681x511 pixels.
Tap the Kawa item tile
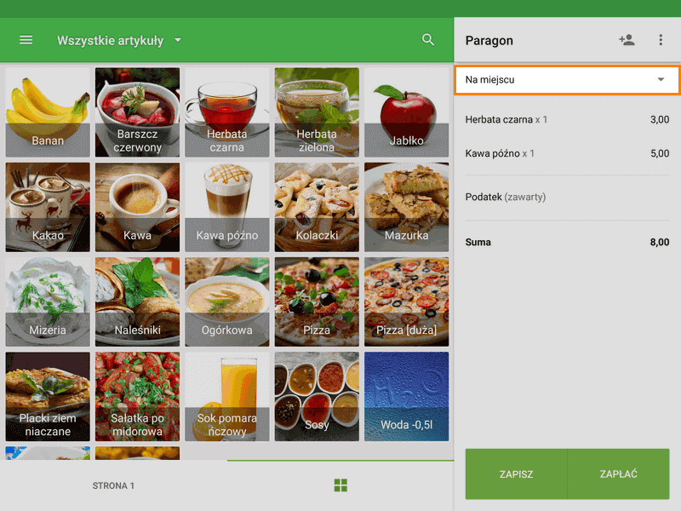(137, 207)
